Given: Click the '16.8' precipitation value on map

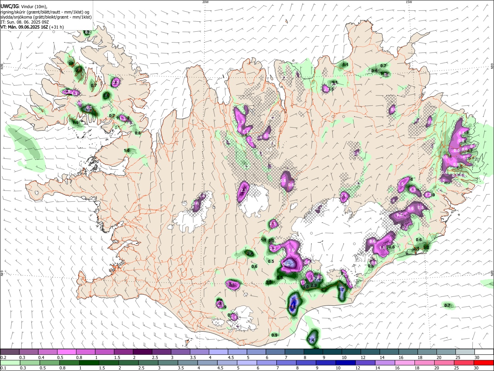Looking at the screenshot, I should coord(292,308).
